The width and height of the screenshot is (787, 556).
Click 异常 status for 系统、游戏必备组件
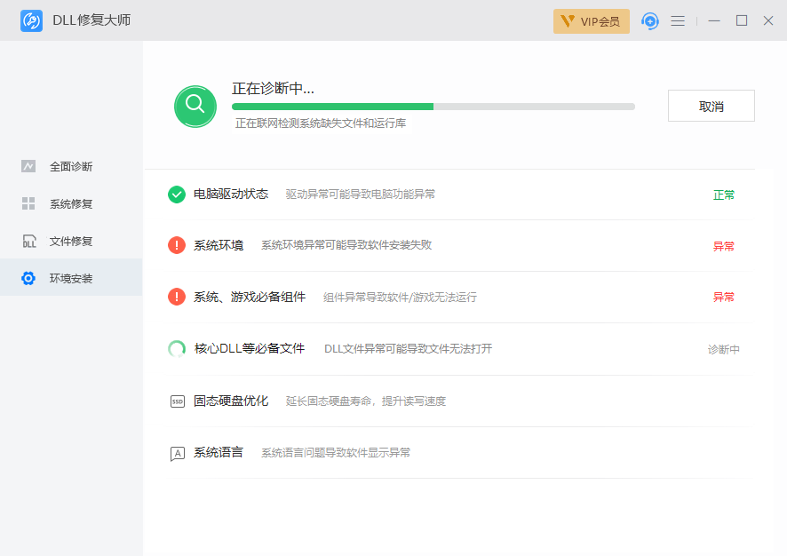coord(723,297)
